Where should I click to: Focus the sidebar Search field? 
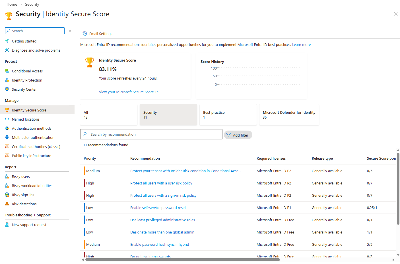(35, 31)
